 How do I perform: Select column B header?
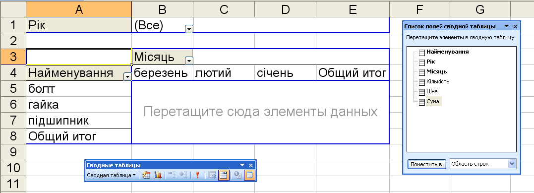[x=162, y=9]
